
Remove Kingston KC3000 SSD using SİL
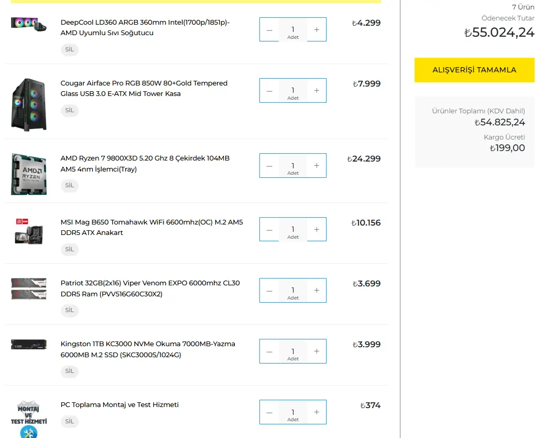coord(70,371)
